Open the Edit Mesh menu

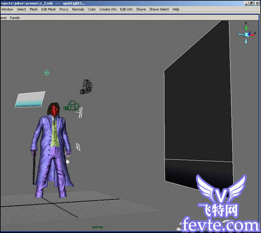tap(48, 10)
